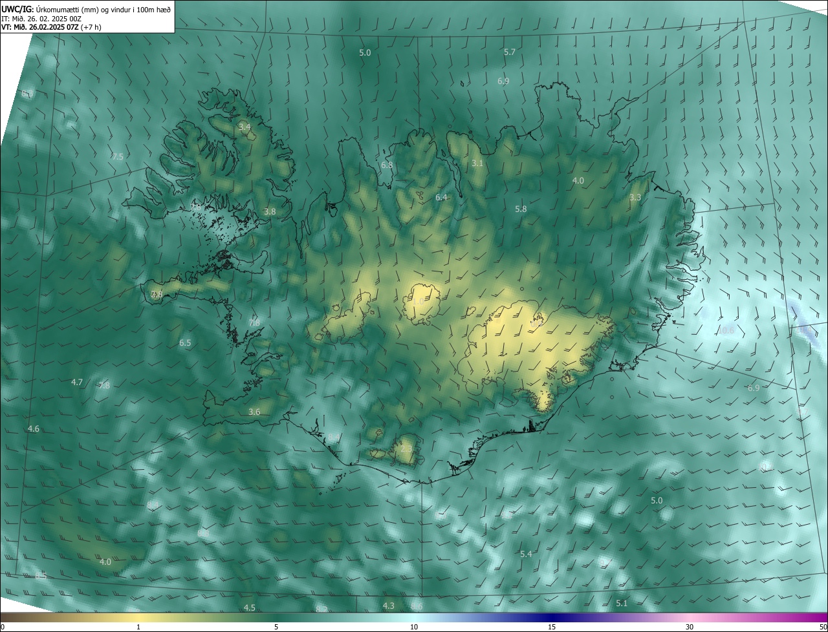Viewport: 828px width, 632px height.
Task: Click the 5 tick on the color scale
Action: coord(276,627)
